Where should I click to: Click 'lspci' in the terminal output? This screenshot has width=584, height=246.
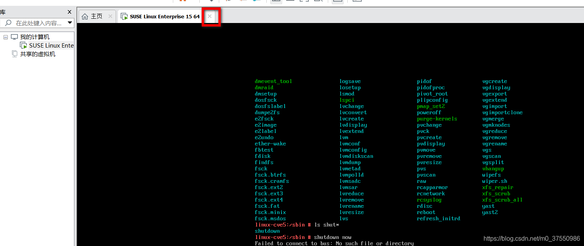pyautogui.click(x=347, y=100)
